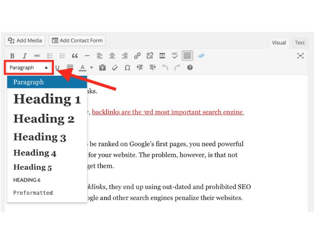Open the Paragraph format dropdown
Viewport: 314px width, 236px height.
pos(28,67)
